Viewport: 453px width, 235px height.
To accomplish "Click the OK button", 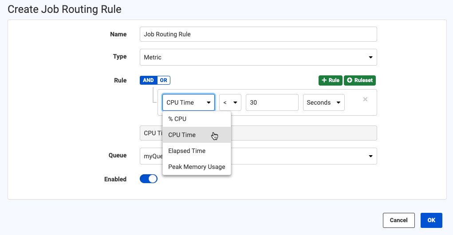I will (x=431, y=220).
